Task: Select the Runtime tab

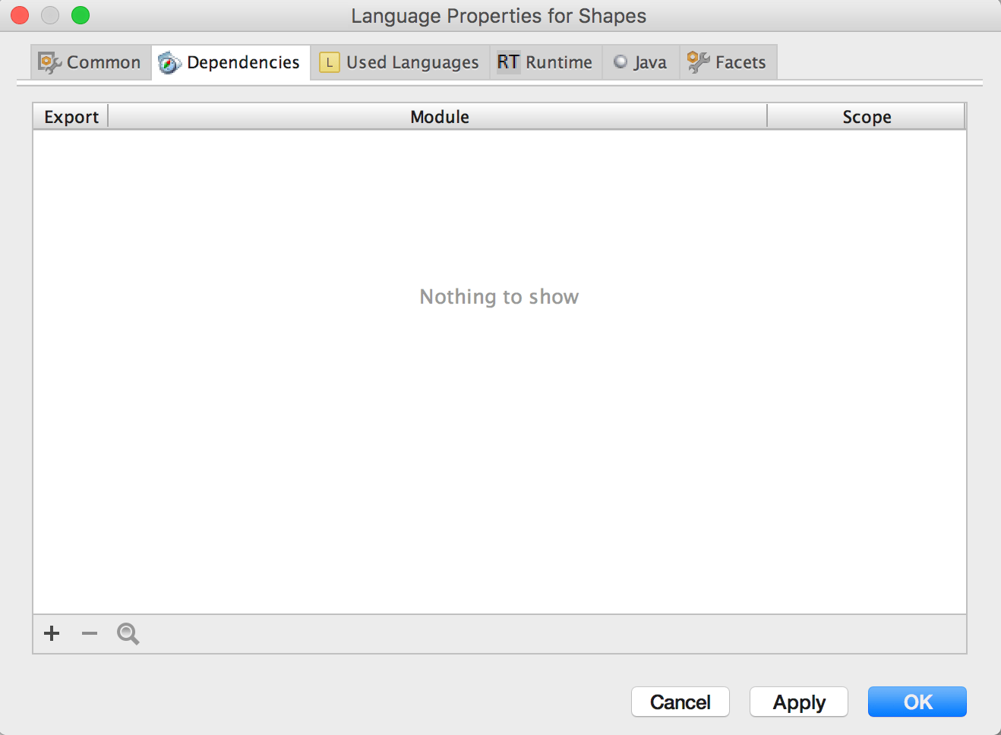Action: 546,62
